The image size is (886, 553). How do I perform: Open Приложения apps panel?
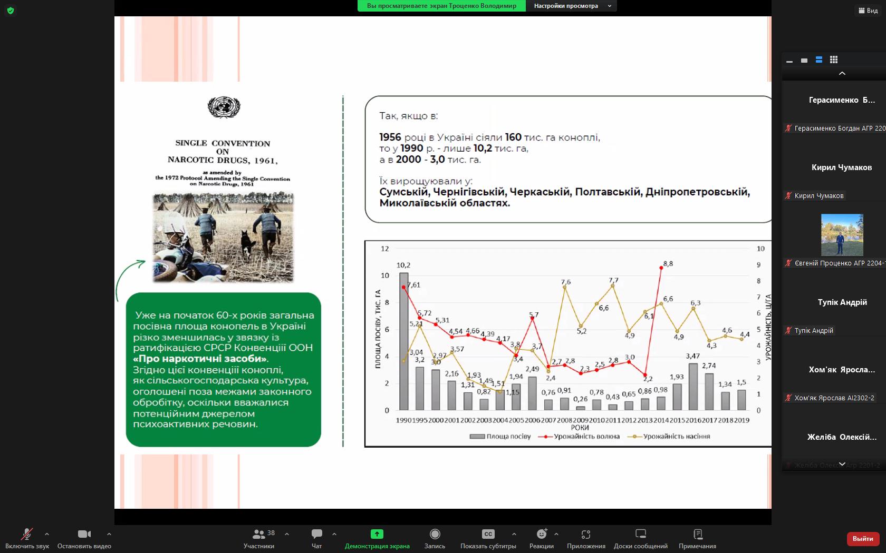(x=586, y=539)
